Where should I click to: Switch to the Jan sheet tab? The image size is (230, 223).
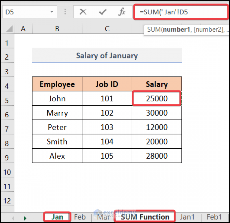[x=57, y=217]
